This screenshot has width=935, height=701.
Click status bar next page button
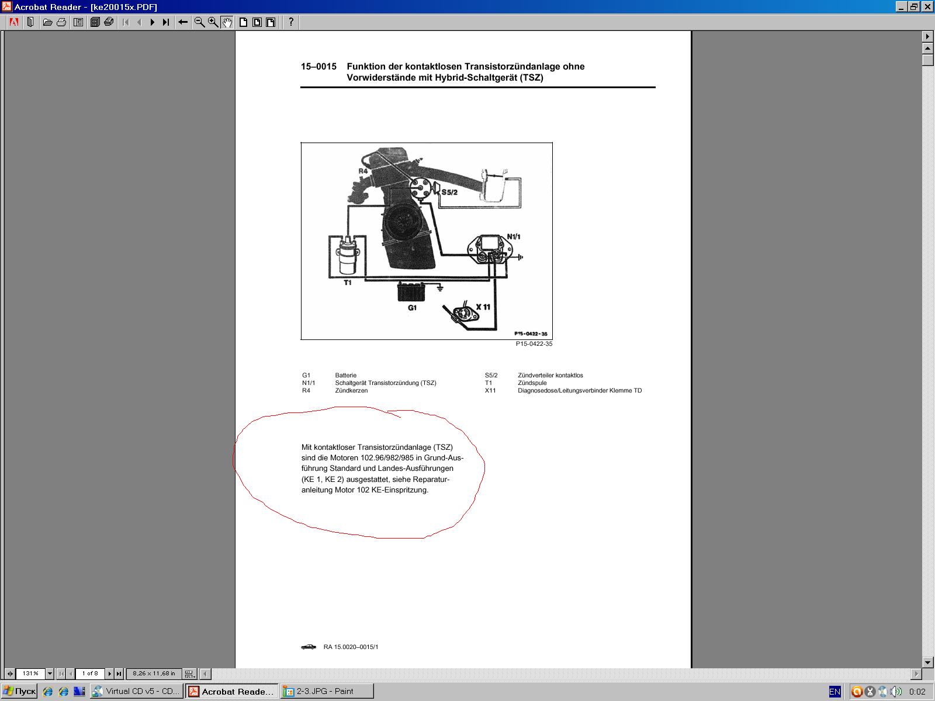click(109, 674)
